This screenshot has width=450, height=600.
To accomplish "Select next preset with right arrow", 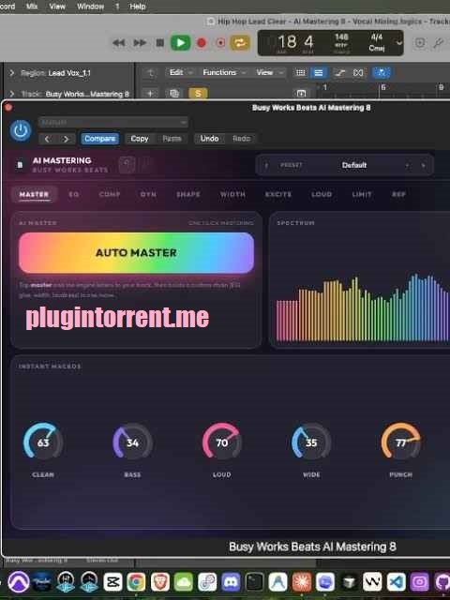I will tap(424, 165).
